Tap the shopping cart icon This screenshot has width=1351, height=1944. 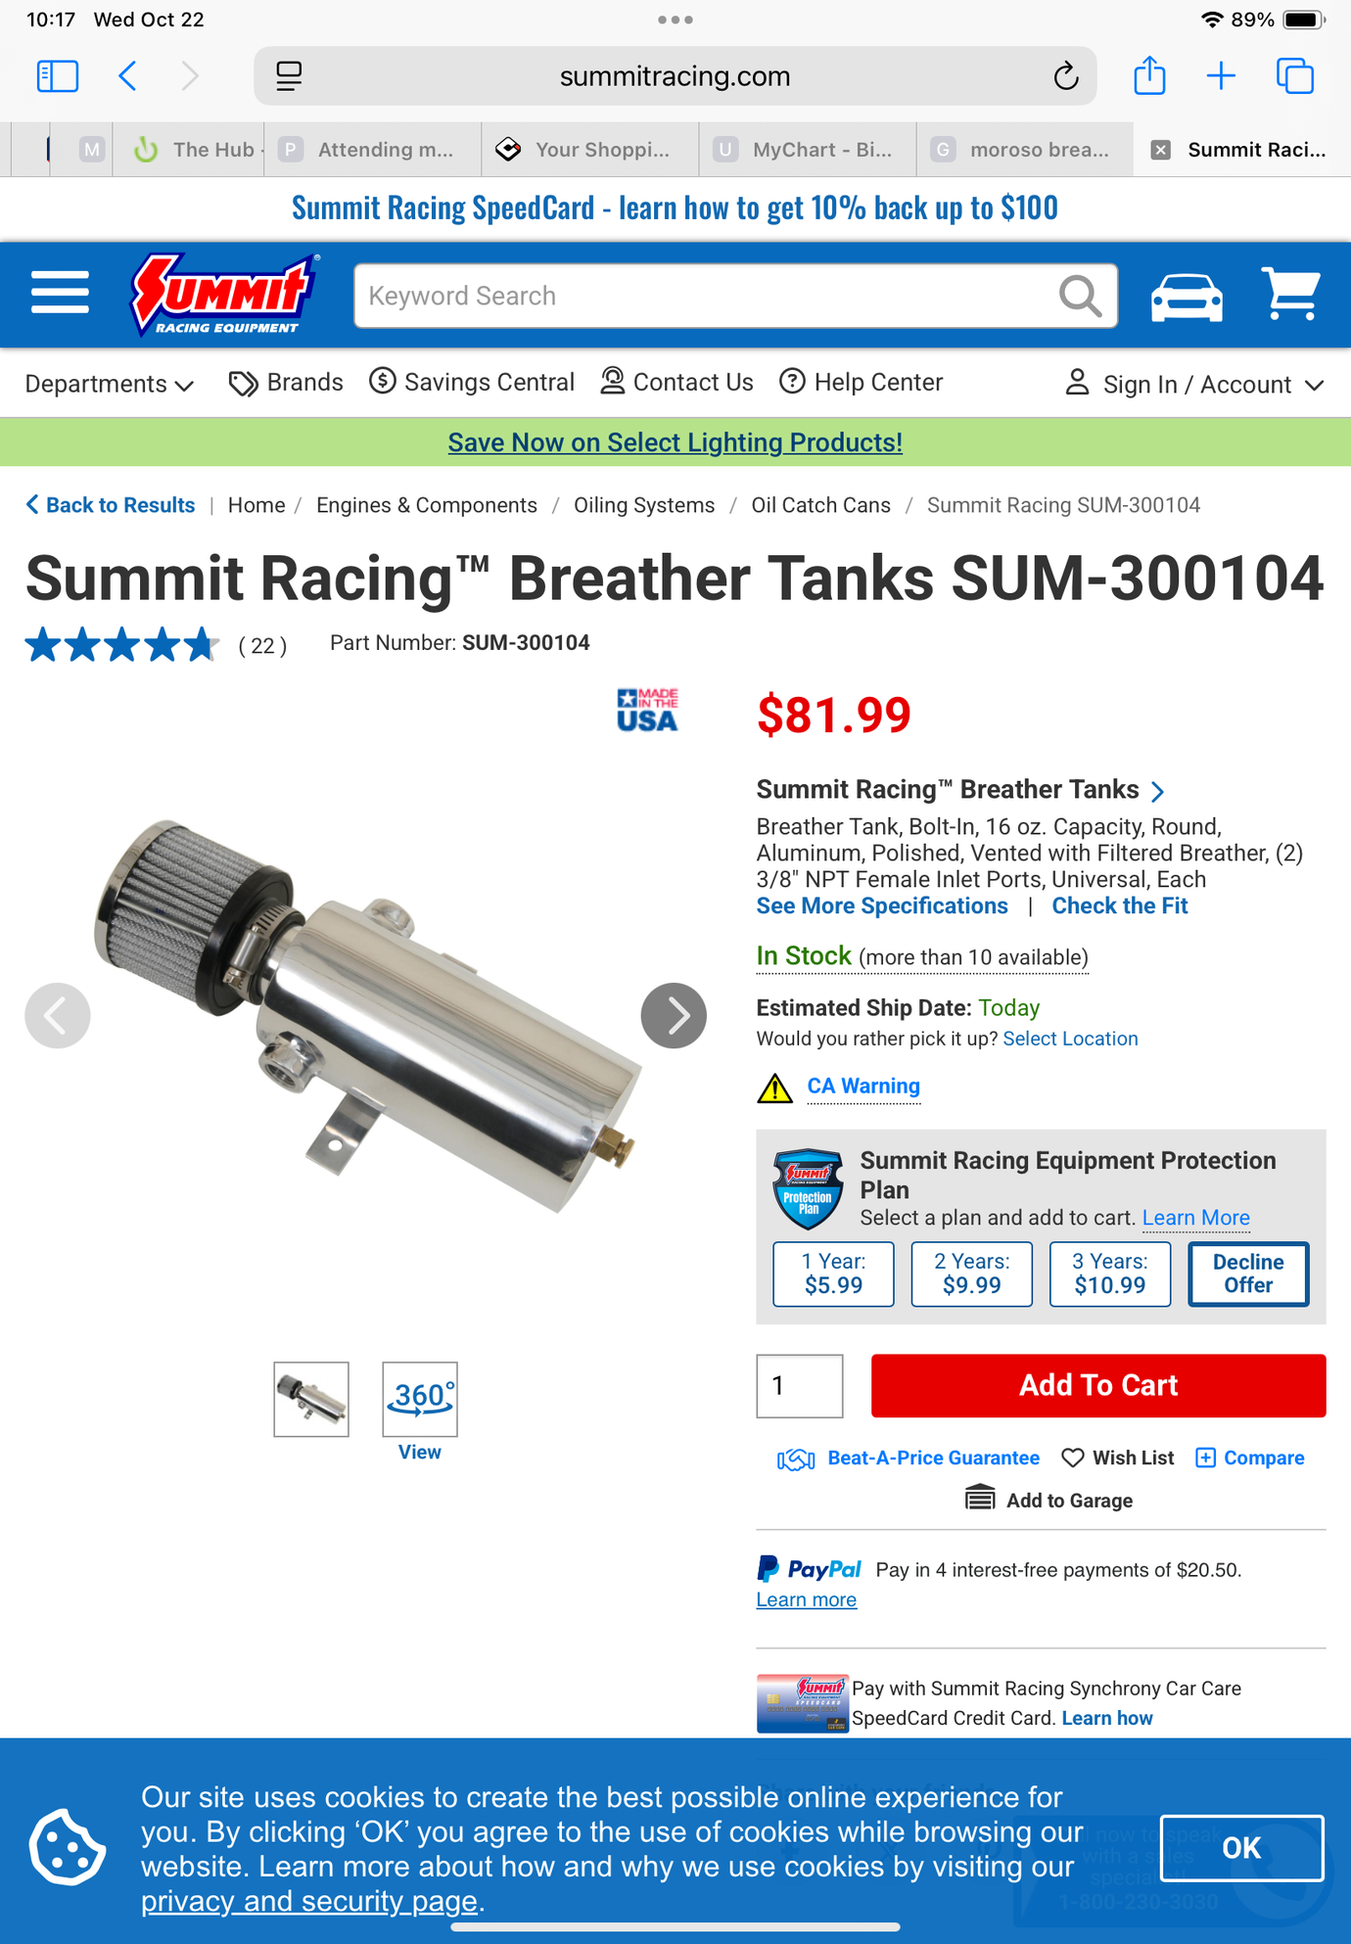1290,294
